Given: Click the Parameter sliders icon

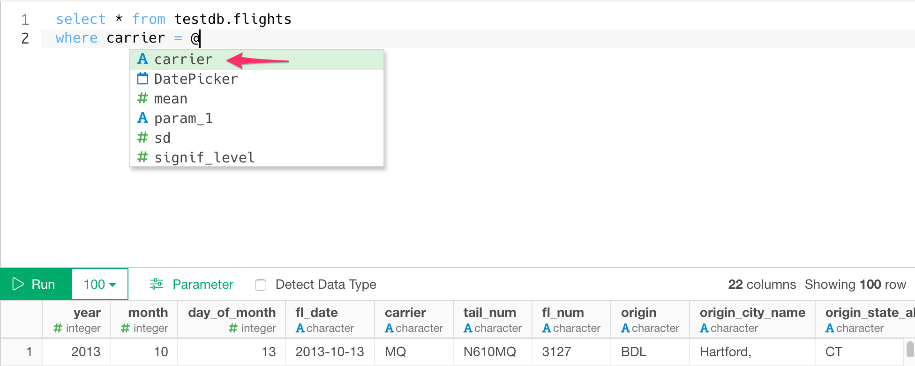Looking at the screenshot, I should click(x=157, y=284).
